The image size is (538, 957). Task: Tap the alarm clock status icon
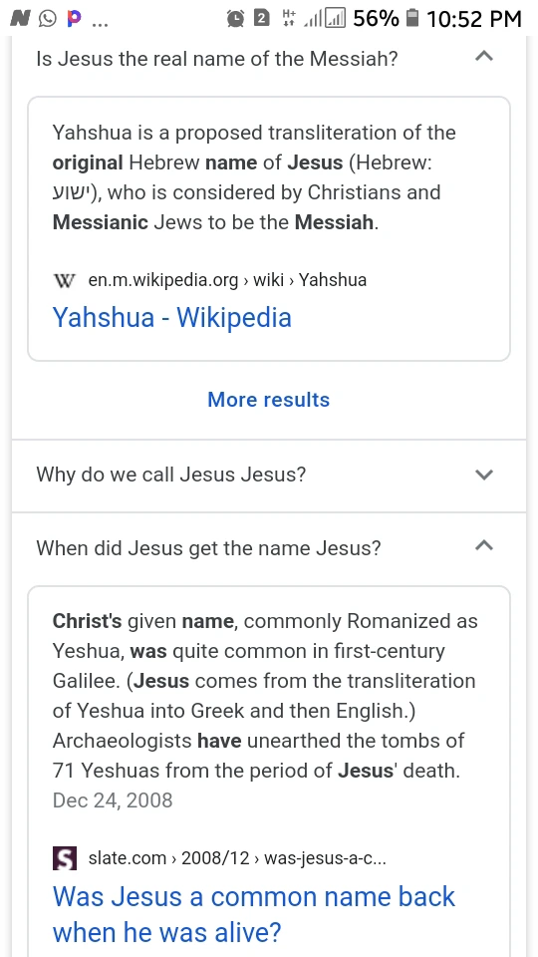click(235, 19)
